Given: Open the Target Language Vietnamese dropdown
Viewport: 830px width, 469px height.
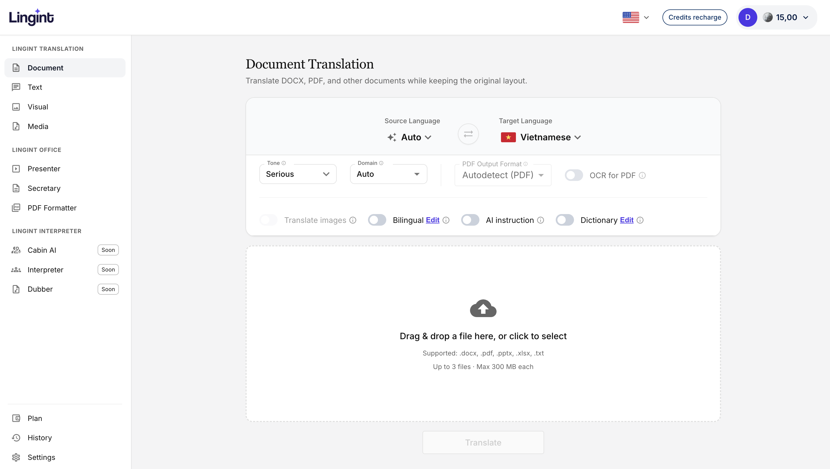Looking at the screenshot, I should (541, 137).
